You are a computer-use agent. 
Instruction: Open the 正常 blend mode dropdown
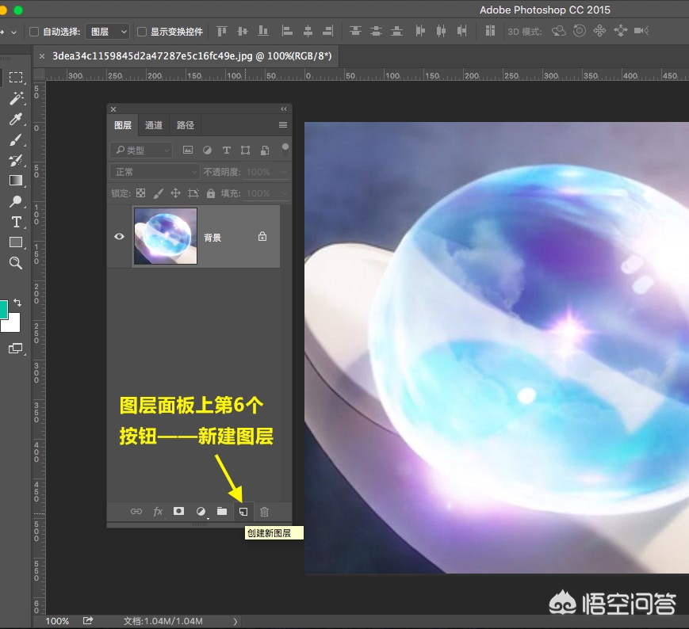coord(155,172)
